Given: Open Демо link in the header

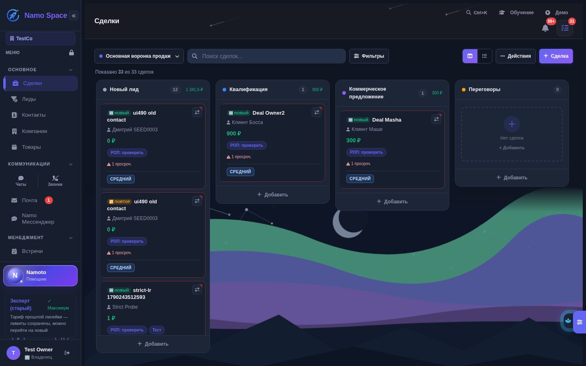Looking at the screenshot, I should click(x=557, y=13).
